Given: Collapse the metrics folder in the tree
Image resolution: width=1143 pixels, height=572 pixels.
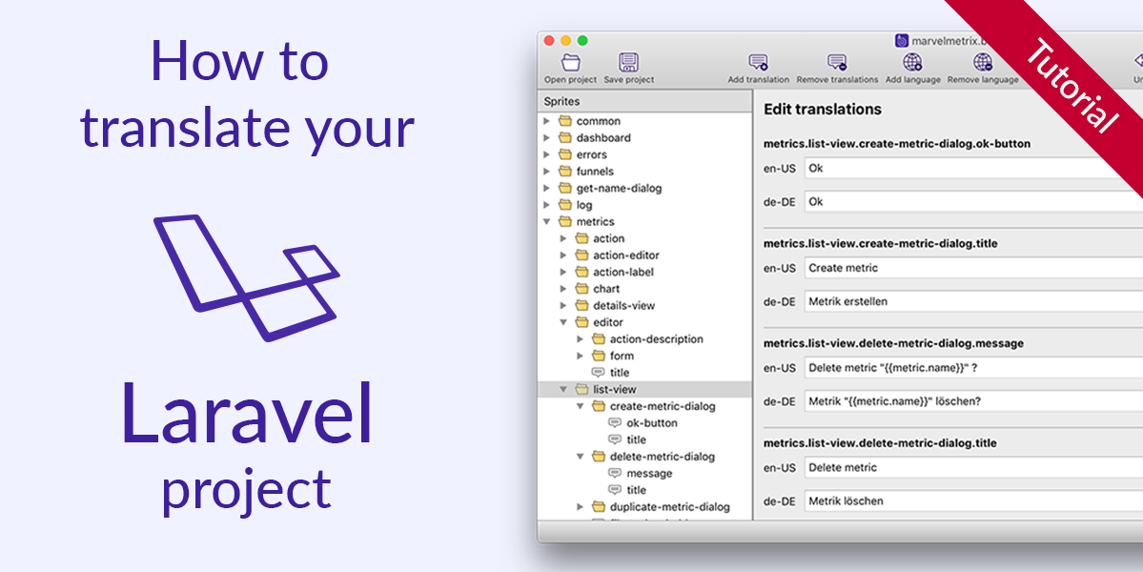Looking at the screenshot, I should 545,221.
